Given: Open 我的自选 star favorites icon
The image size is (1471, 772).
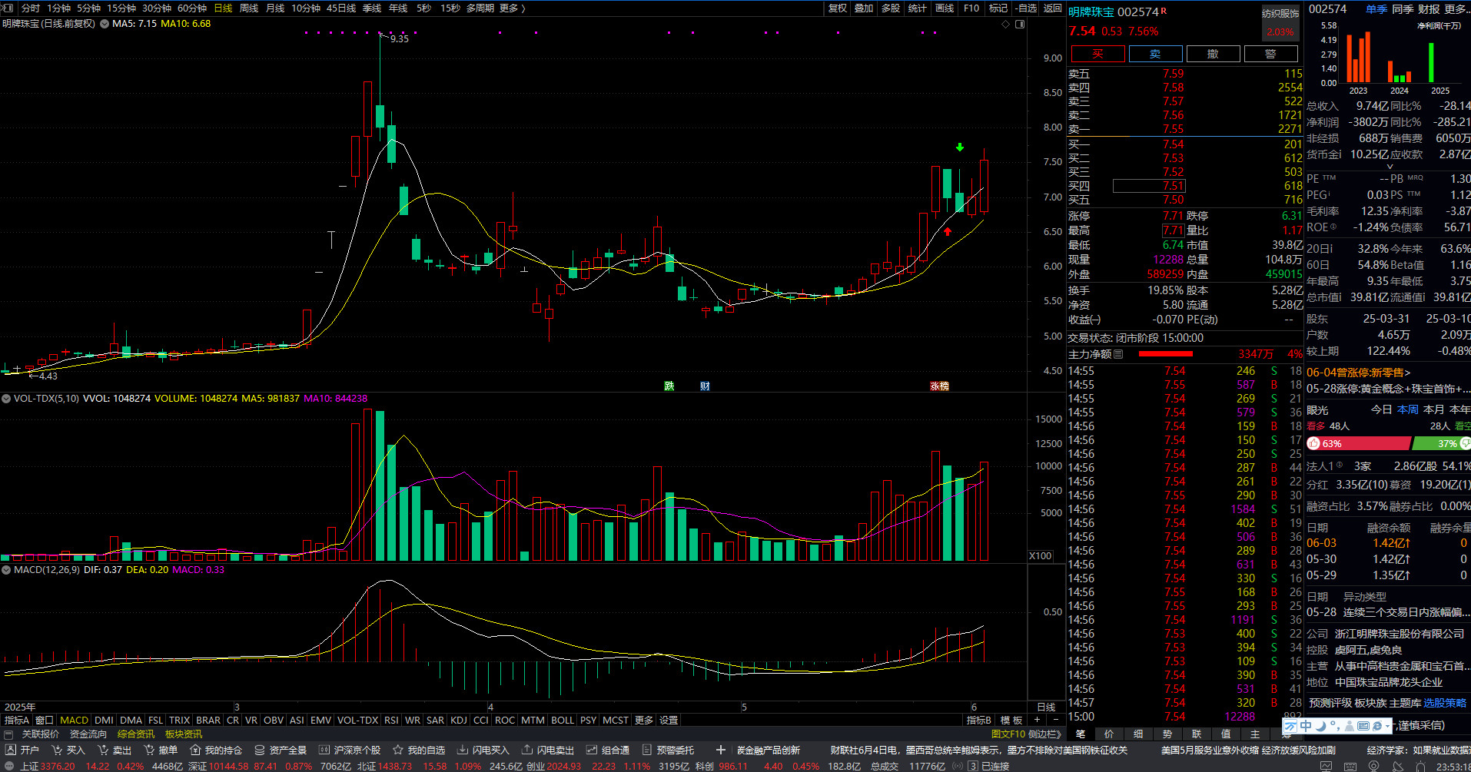Looking at the screenshot, I should [398, 750].
